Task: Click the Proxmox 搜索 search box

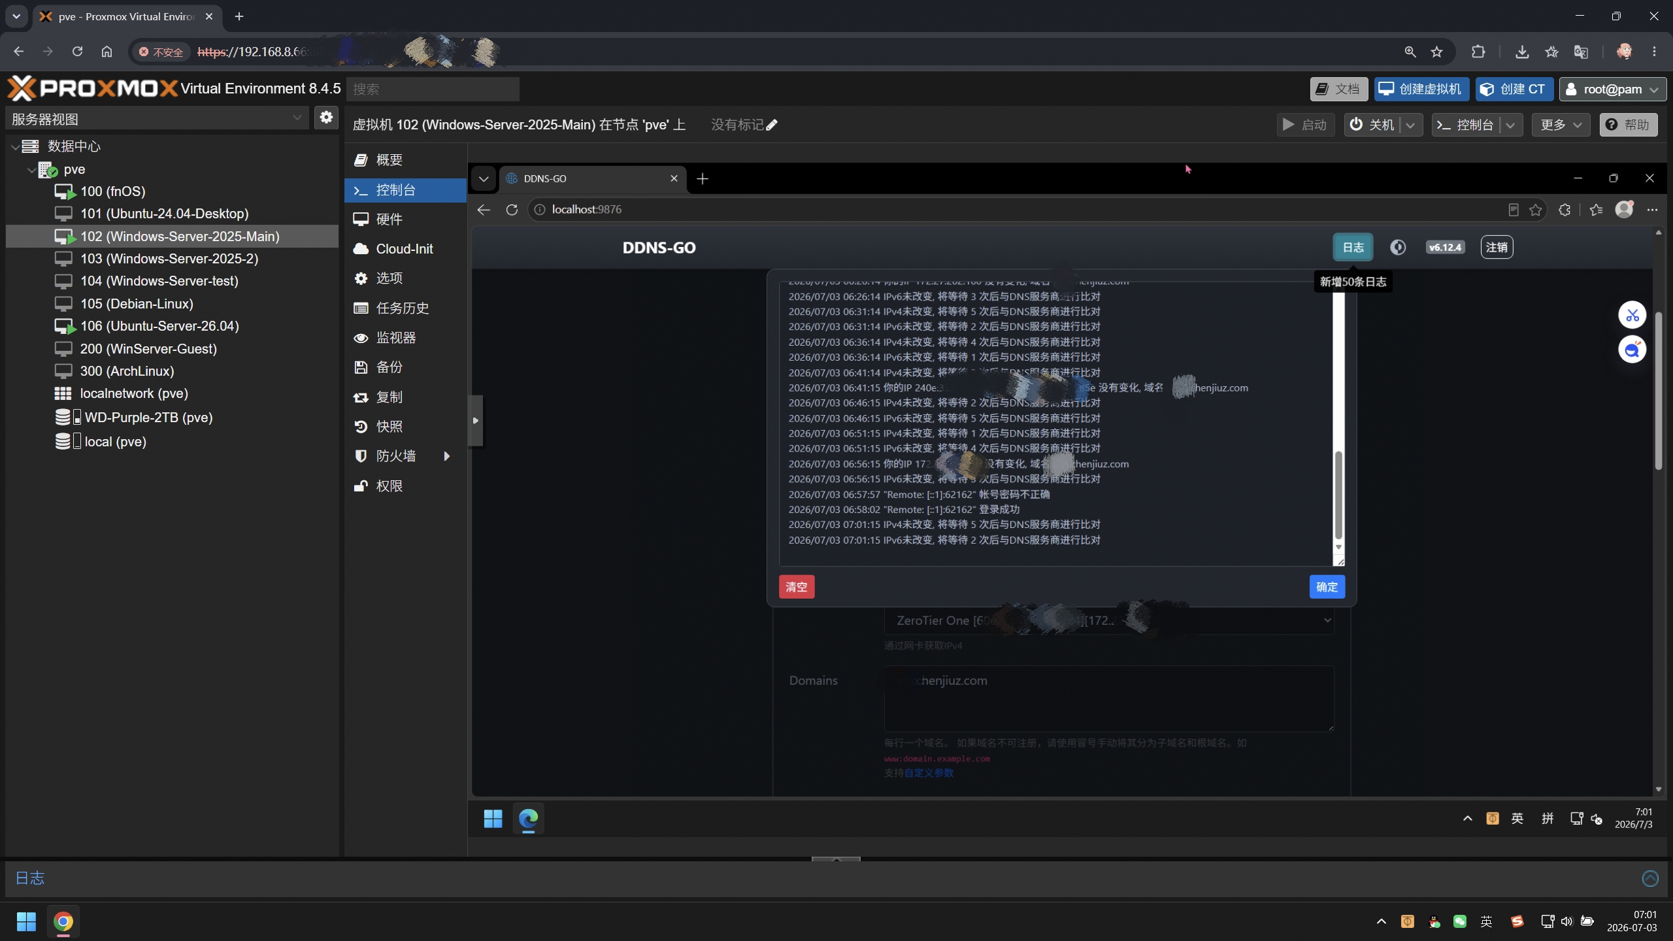Action: coord(433,89)
